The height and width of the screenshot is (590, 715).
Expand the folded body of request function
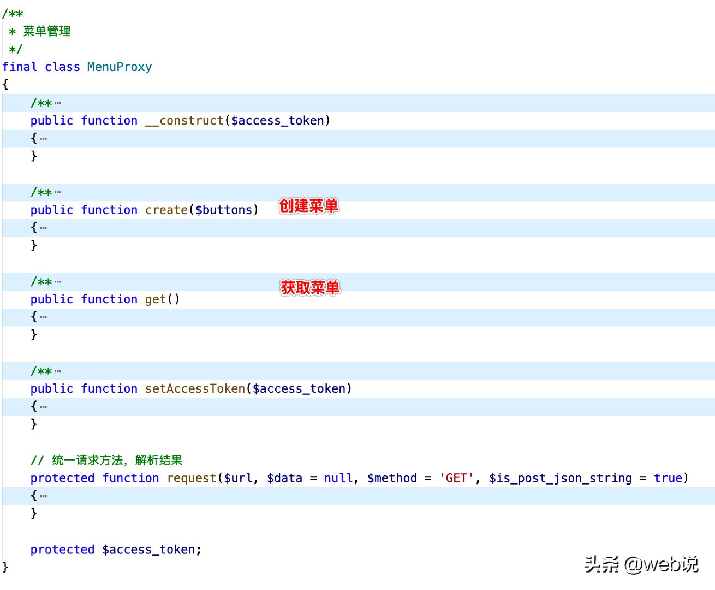[x=44, y=497]
